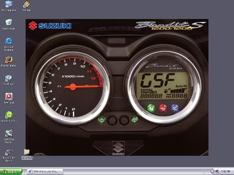Click the network icon with a red X in the tray
234x175 pixels.
(217, 172)
